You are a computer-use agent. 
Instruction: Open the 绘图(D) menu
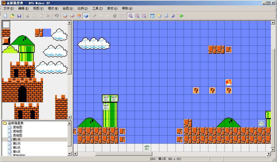pyautogui.click(x=68, y=8)
